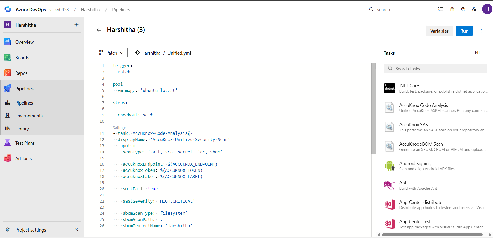Click line number 14 in the gutter
493x238 pixels.
coord(102,152)
